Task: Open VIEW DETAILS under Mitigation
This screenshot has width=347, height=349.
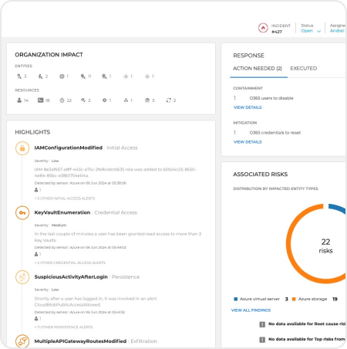Action: click(x=248, y=142)
